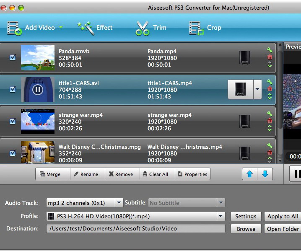Click the No Subtitle field
301x251 pixels.
(x=182, y=203)
